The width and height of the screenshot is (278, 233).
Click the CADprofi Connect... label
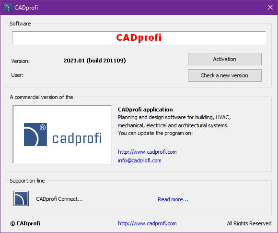59,199
